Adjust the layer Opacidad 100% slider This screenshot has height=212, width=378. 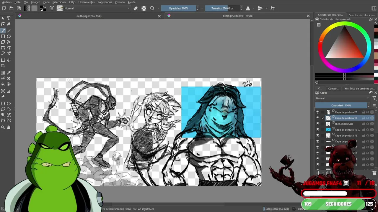click(341, 105)
